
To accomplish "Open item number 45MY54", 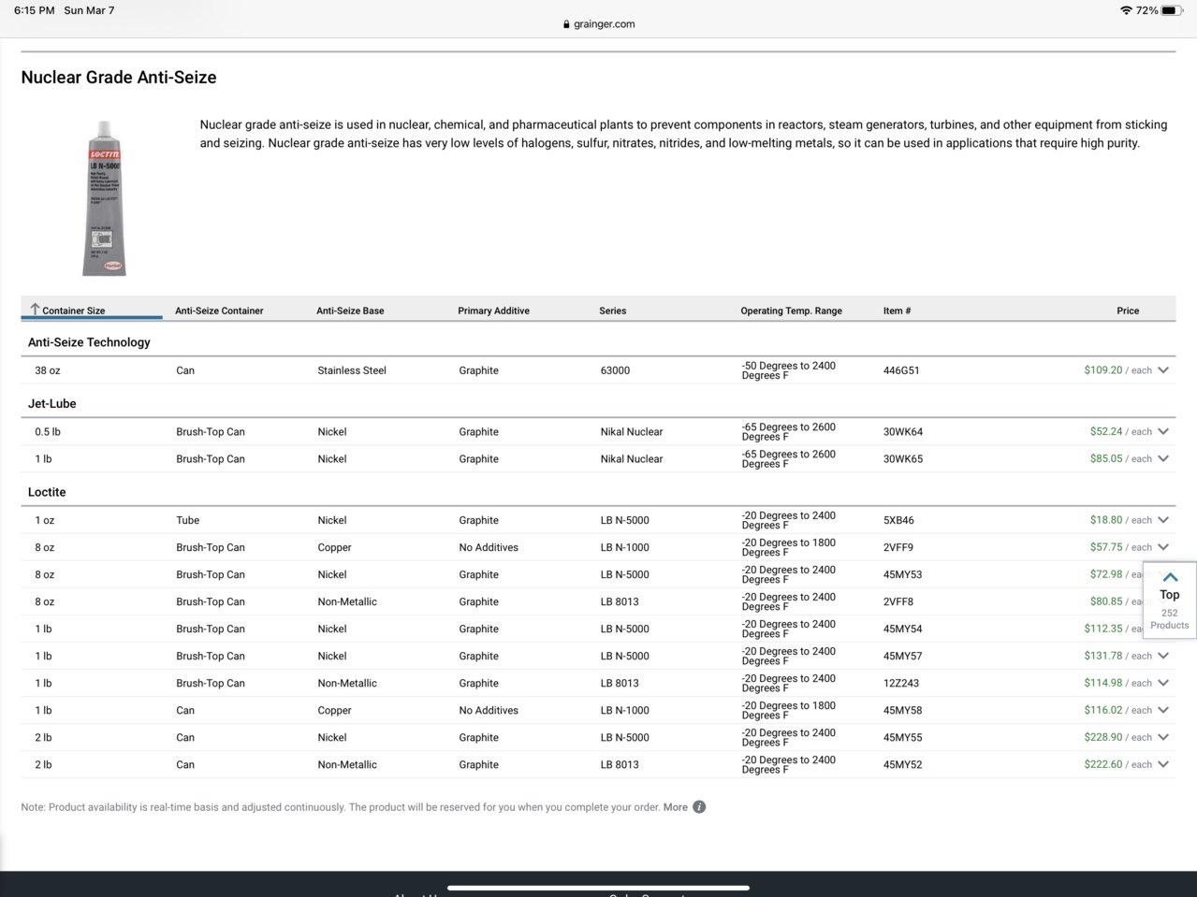I will point(902,629).
